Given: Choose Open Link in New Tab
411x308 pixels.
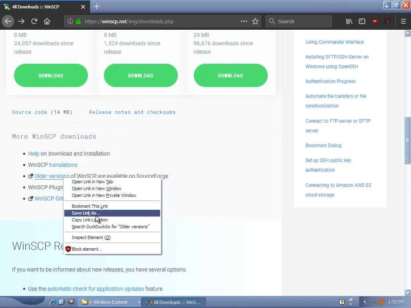Looking at the screenshot, I should point(112,182).
